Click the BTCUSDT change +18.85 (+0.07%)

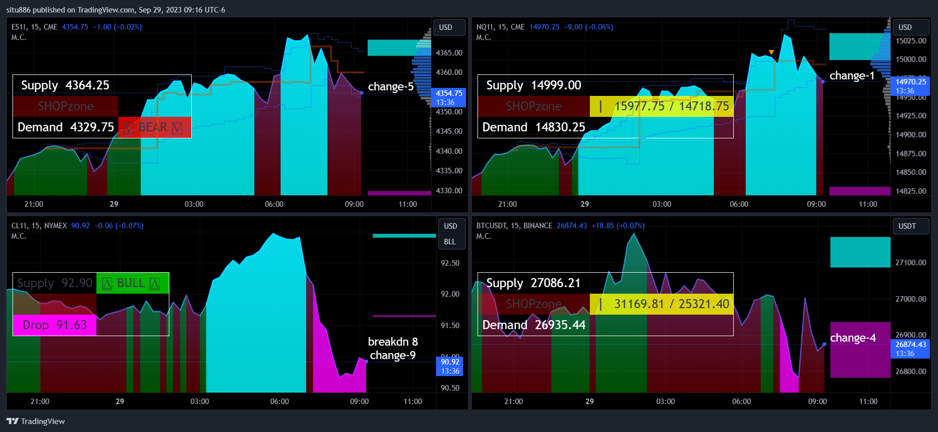618,226
